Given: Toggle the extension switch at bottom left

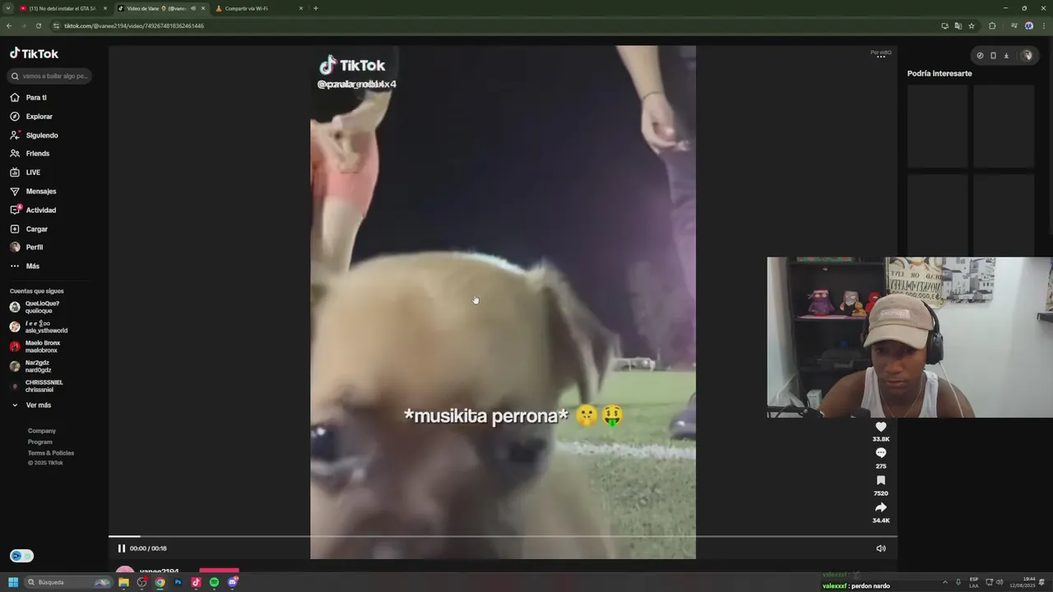Looking at the screenshot, I should tap(21, 556).
